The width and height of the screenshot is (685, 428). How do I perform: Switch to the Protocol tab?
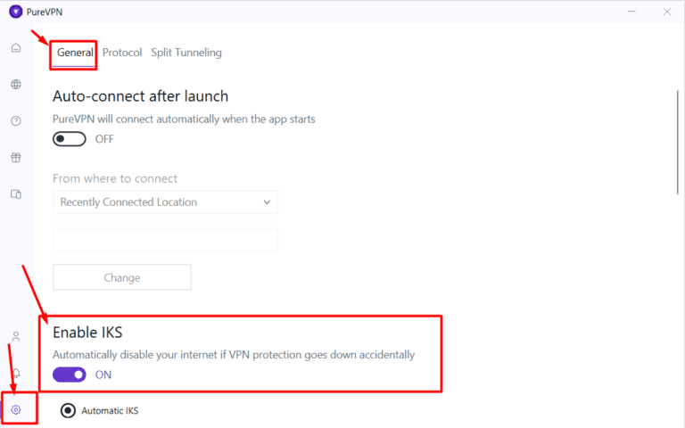pos(122,53)
